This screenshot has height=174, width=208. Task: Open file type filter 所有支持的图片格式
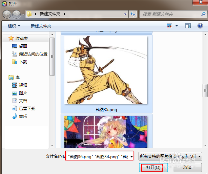(170, 156)
